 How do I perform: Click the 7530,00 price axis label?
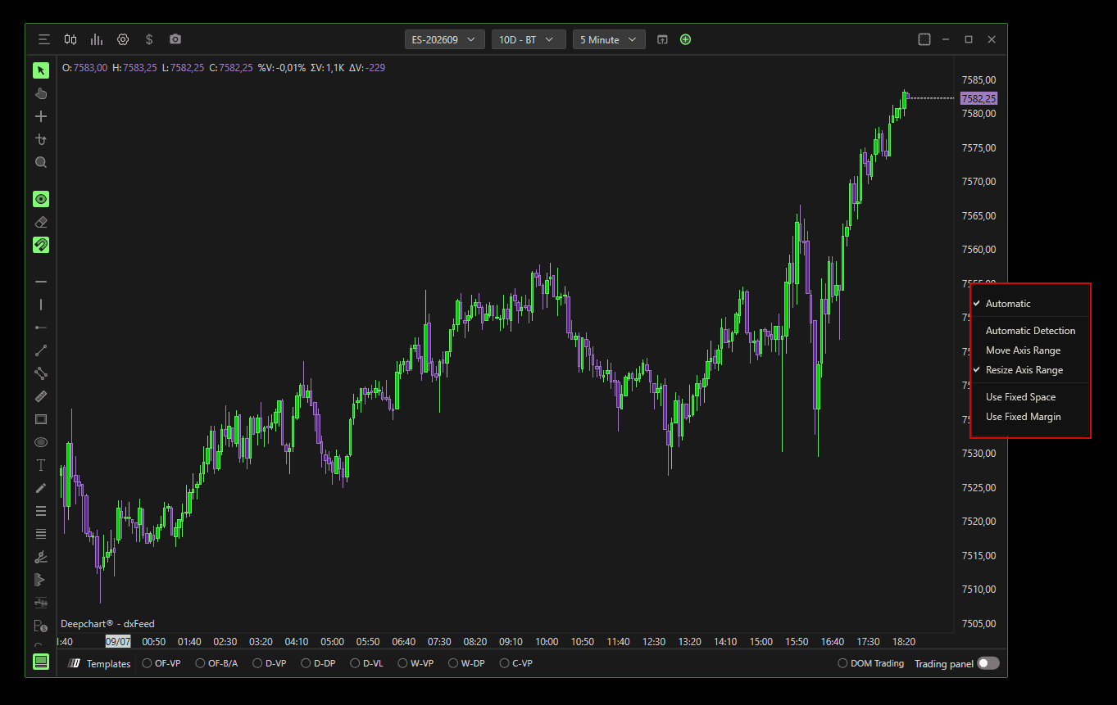point(979,454)
